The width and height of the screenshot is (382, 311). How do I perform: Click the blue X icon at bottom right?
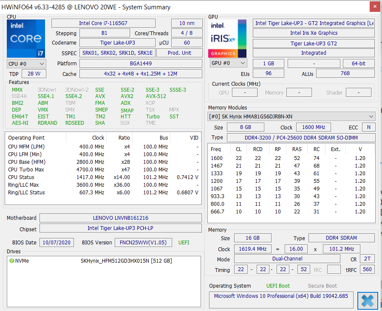coord(367,300)
